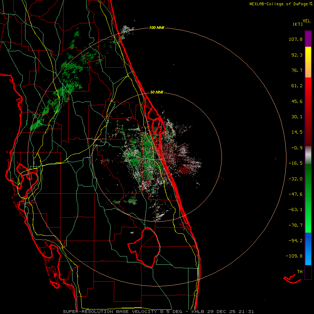Click the 100 NMI range ring label

(x=157, y=28)
